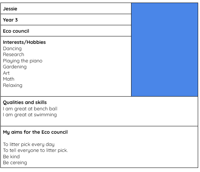Click the litter pick every day line
Screen dimensions: 200x172
[29, 145]
